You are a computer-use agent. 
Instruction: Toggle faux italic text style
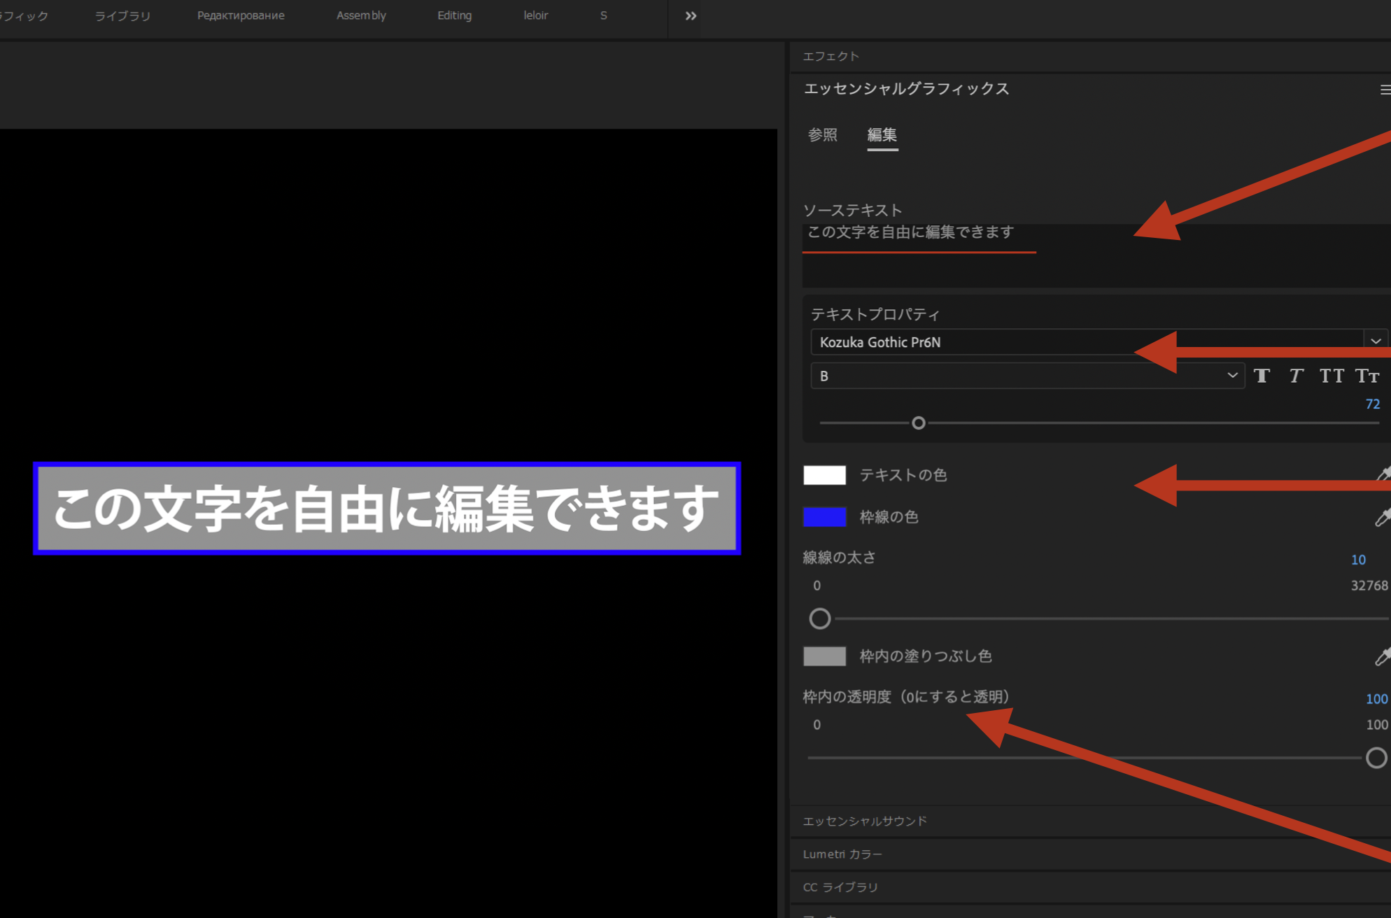click(x=1296, y=376)
